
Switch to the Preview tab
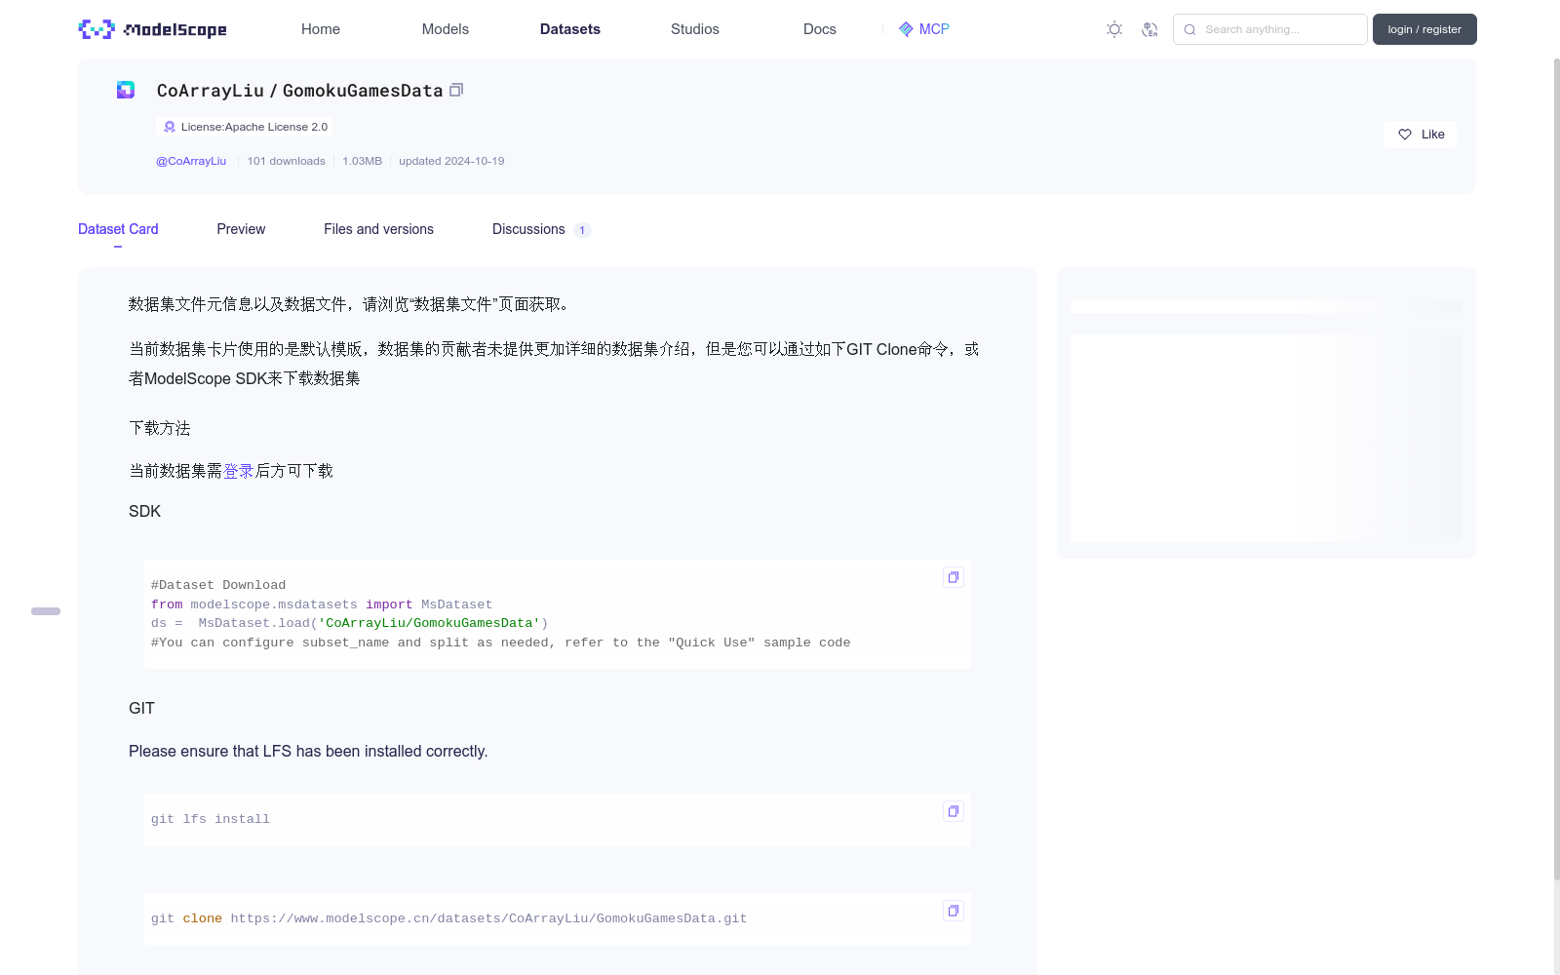point(241,229)
